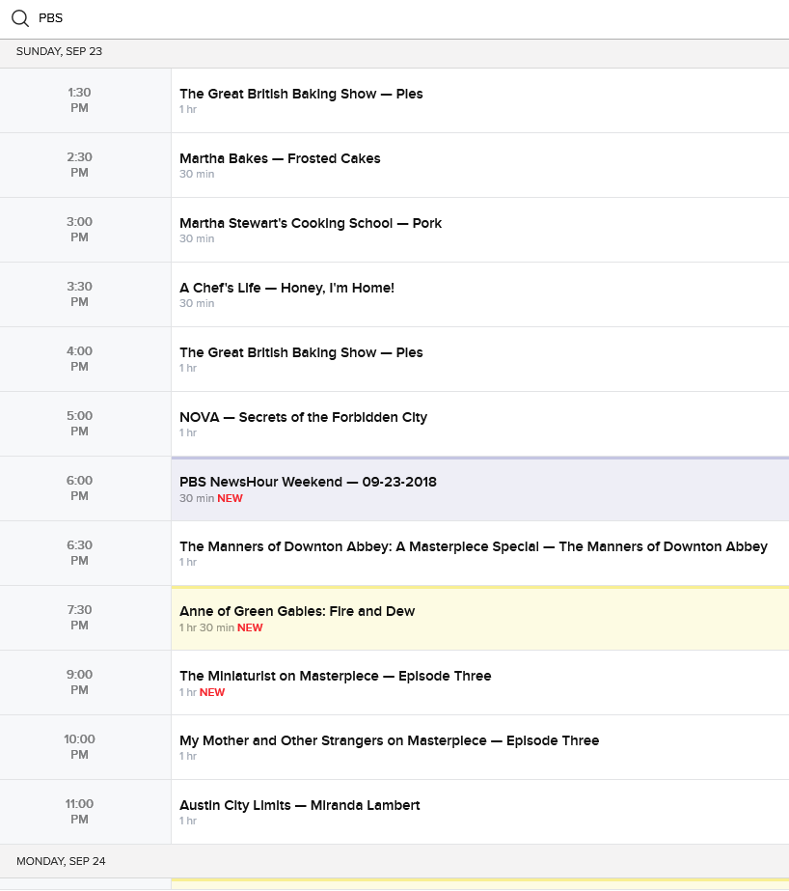Screen dimensions: 789x891
Task: Open NOVA — Secrets of the Forbidden City
Action: 303,418
